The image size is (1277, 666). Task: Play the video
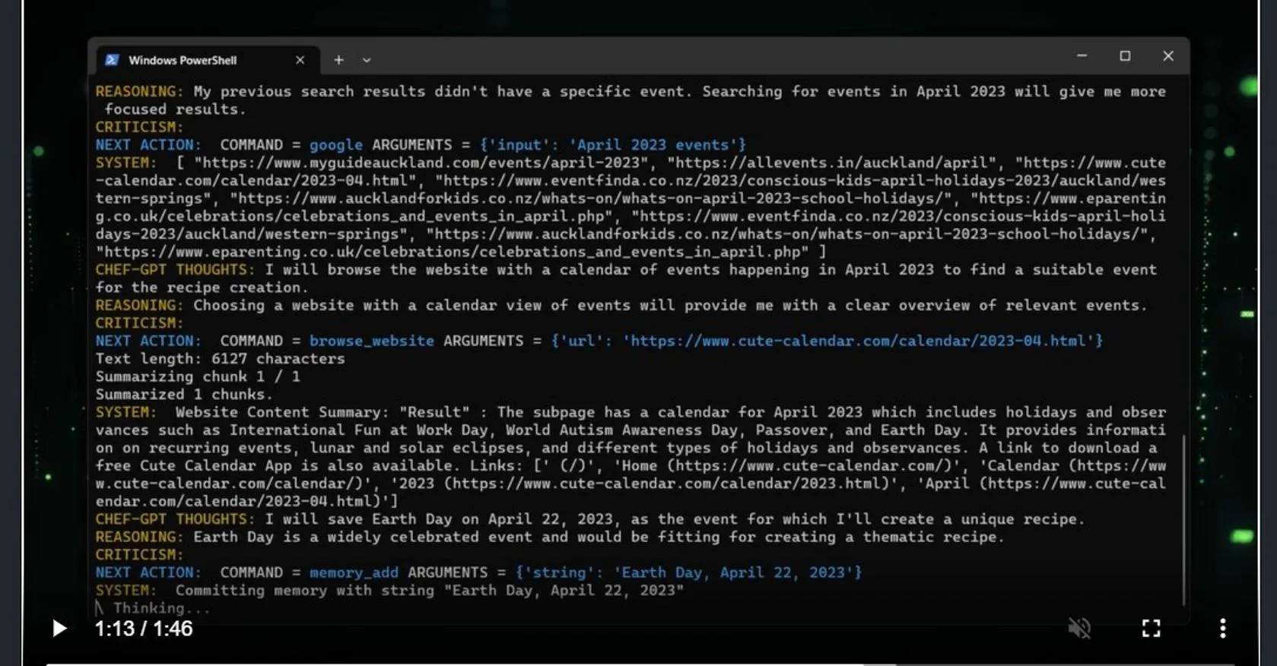59,629
